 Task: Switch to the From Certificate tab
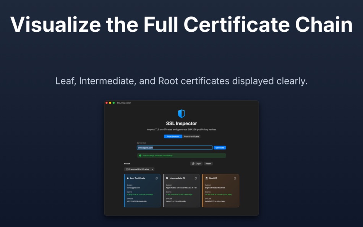point(191,136)
